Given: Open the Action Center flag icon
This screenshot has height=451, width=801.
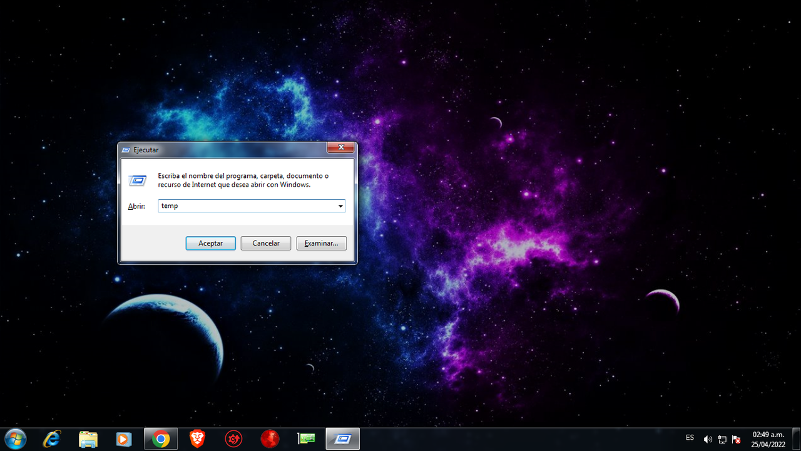Looking at the screenshot, I should pyautogui.click(x=737, y=439).
